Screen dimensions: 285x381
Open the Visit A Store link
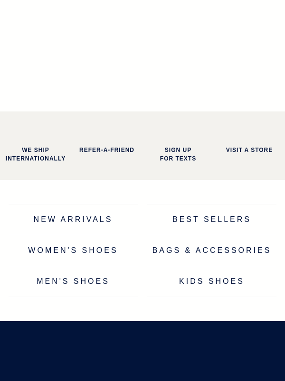coord(249,150)
